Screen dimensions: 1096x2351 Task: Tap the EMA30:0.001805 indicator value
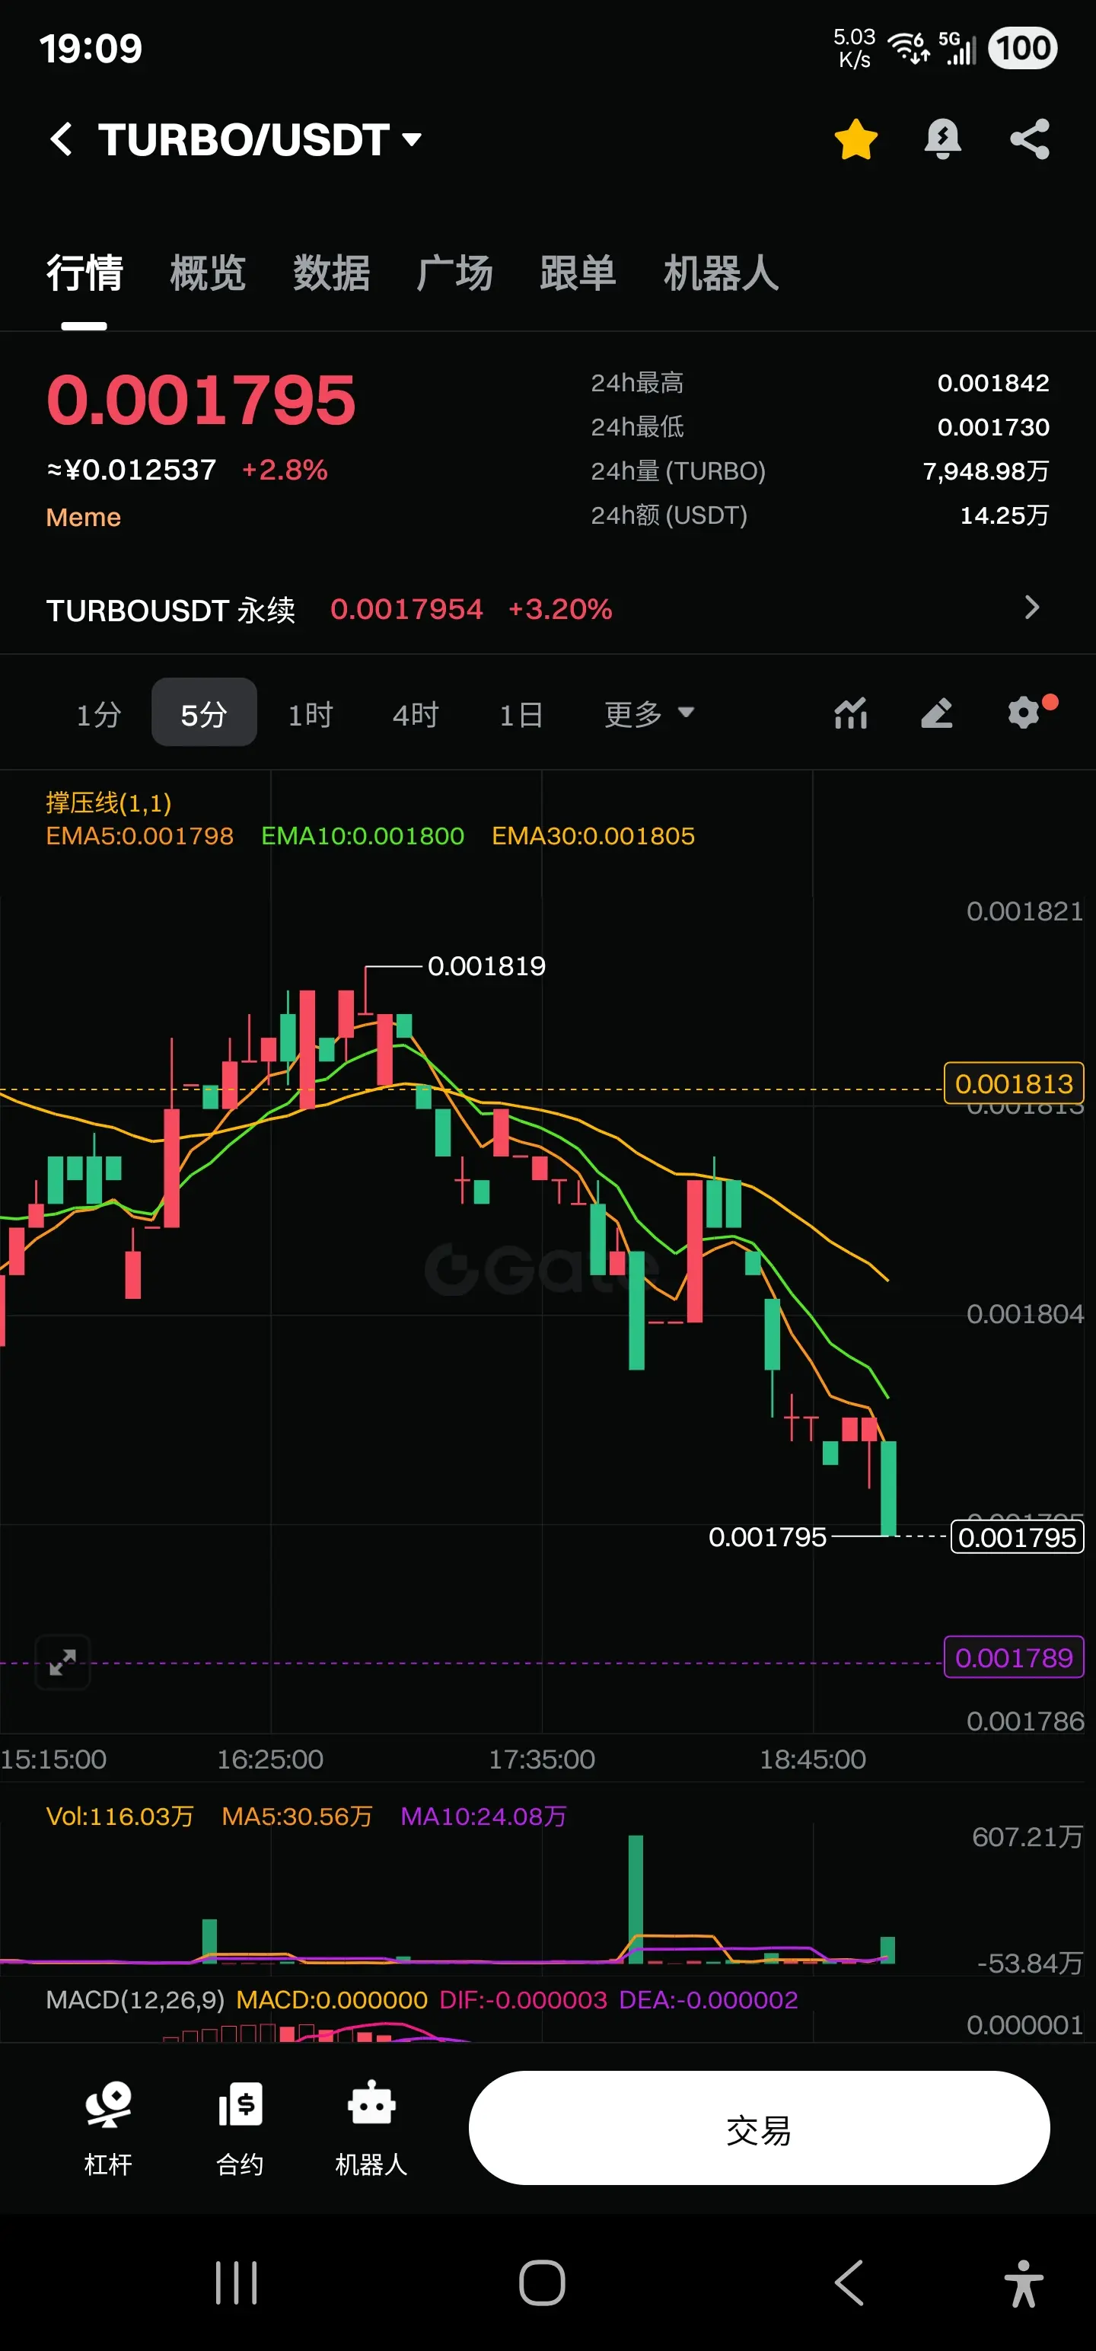click(593, 836)
